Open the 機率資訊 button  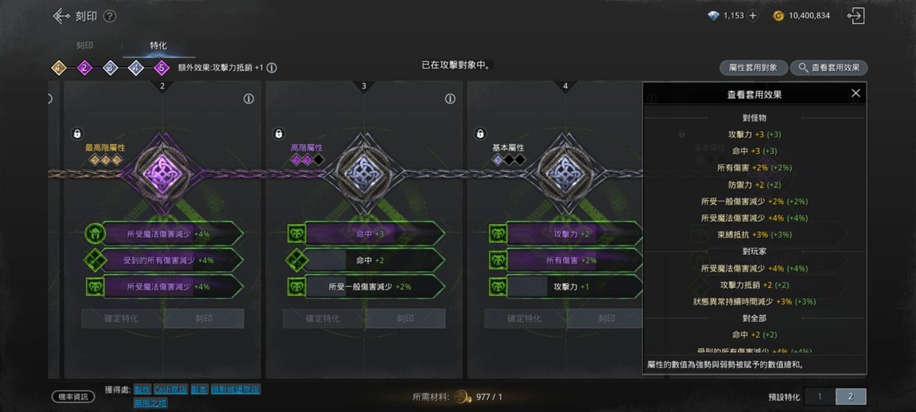(73, 397)
